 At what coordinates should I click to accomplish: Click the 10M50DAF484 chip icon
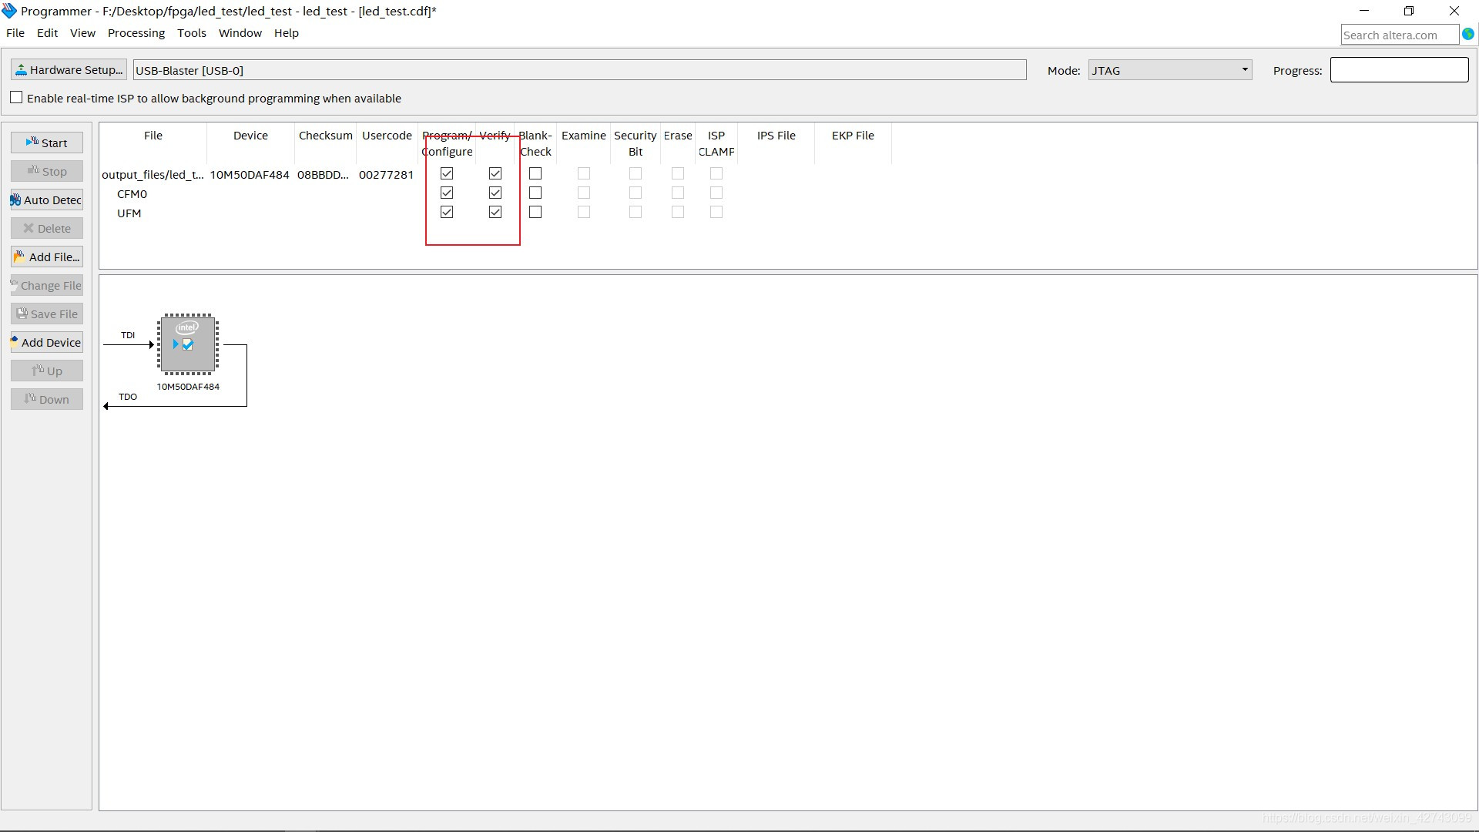[x=188, y=344]
